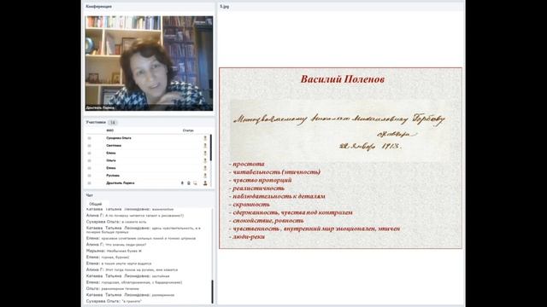Screen dimensions: 547x307
Task: Click the Драгвель Лариса name label on video
Action: click(x=101, y=108)
